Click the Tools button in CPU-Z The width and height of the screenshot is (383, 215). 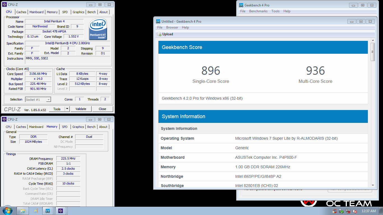tap(57, 109)
